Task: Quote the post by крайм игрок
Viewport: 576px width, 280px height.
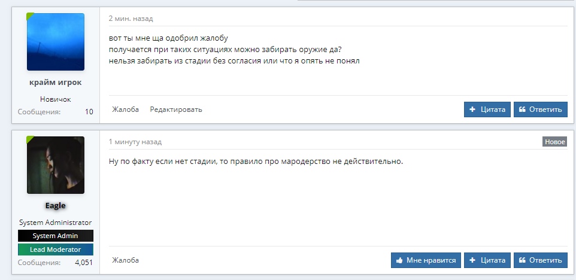Action: (x=487, y=109)
